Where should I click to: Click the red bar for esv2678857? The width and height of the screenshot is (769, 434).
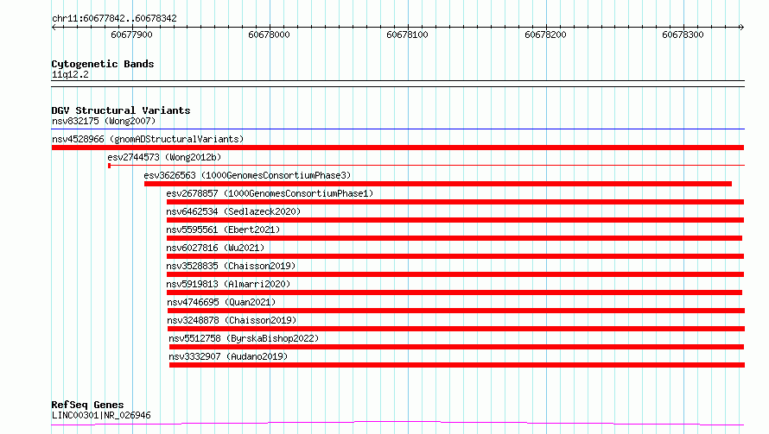pos(455,202)
